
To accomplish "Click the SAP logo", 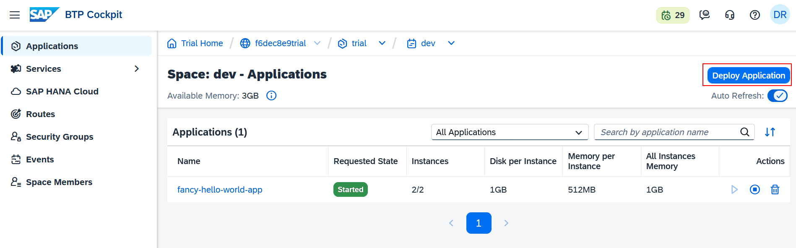I will coord(44,15).
